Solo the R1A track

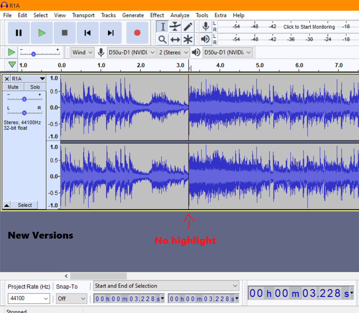pos(35,87)
